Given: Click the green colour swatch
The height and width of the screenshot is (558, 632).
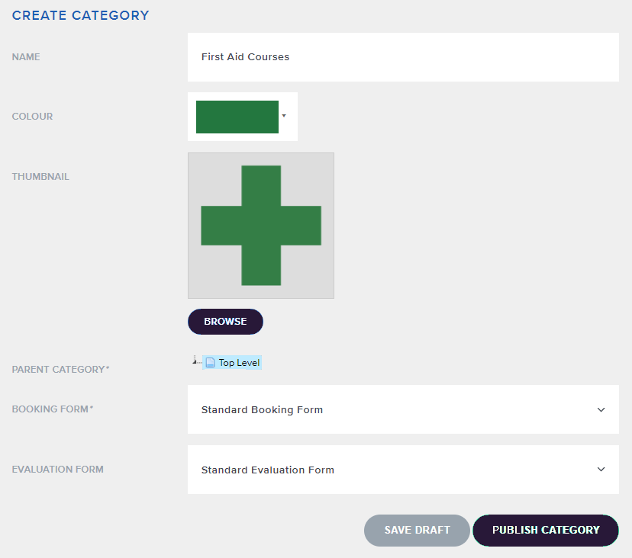Looking at the screenshot, I should 237,117.
